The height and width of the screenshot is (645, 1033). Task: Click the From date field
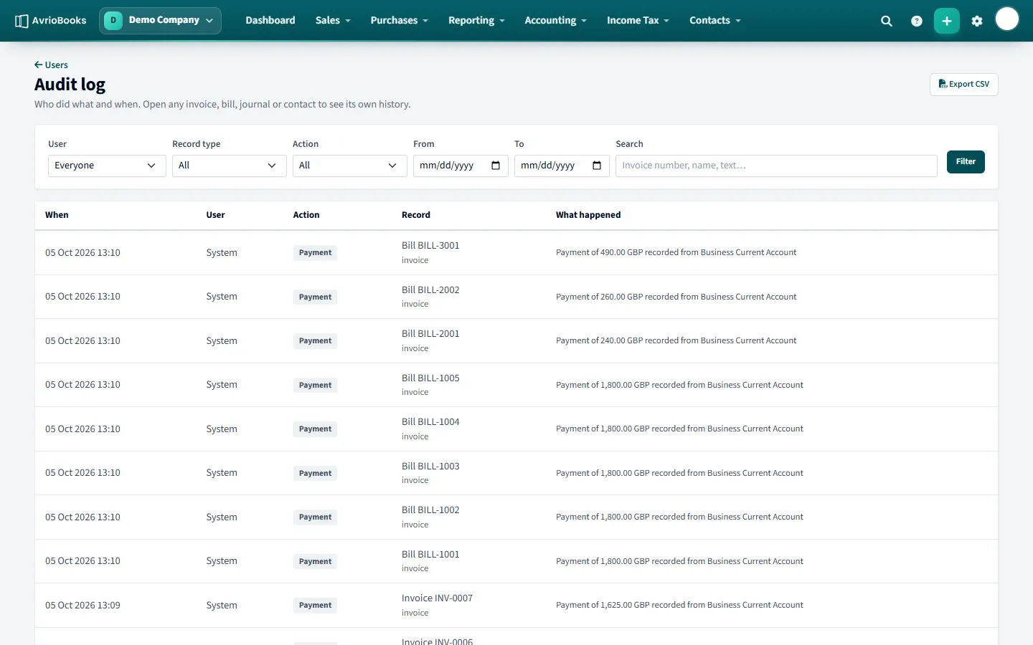(x=461, y=166)
